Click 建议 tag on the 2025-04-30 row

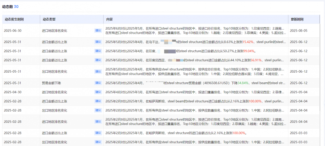(98, 92)
